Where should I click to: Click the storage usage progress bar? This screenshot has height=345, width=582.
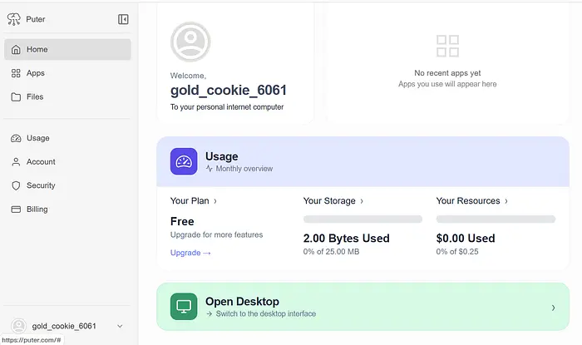click(x=363, y=219)
